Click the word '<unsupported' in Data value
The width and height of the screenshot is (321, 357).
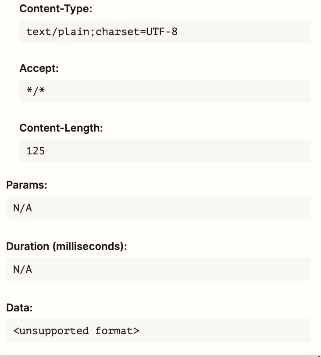(x=51, y=331)
